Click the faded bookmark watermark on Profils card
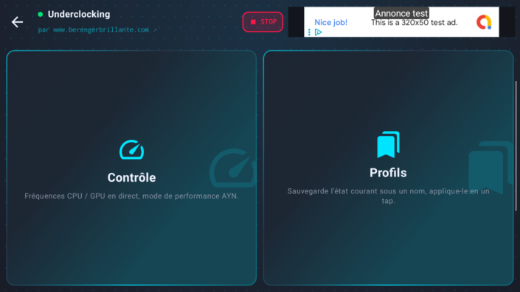Screen dimensions: 520x292 pos(490,167)
